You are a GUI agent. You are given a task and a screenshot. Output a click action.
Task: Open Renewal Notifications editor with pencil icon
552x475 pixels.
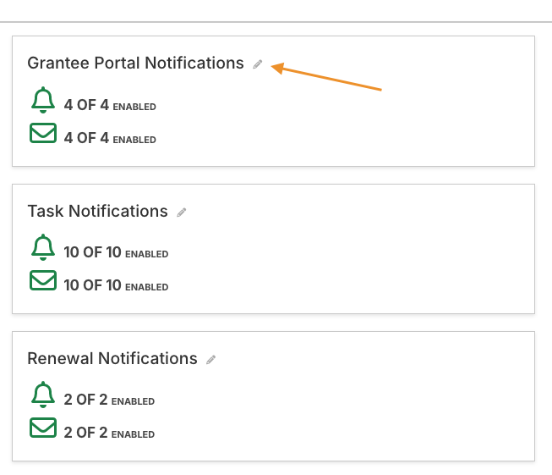click(x=211, y=360)
